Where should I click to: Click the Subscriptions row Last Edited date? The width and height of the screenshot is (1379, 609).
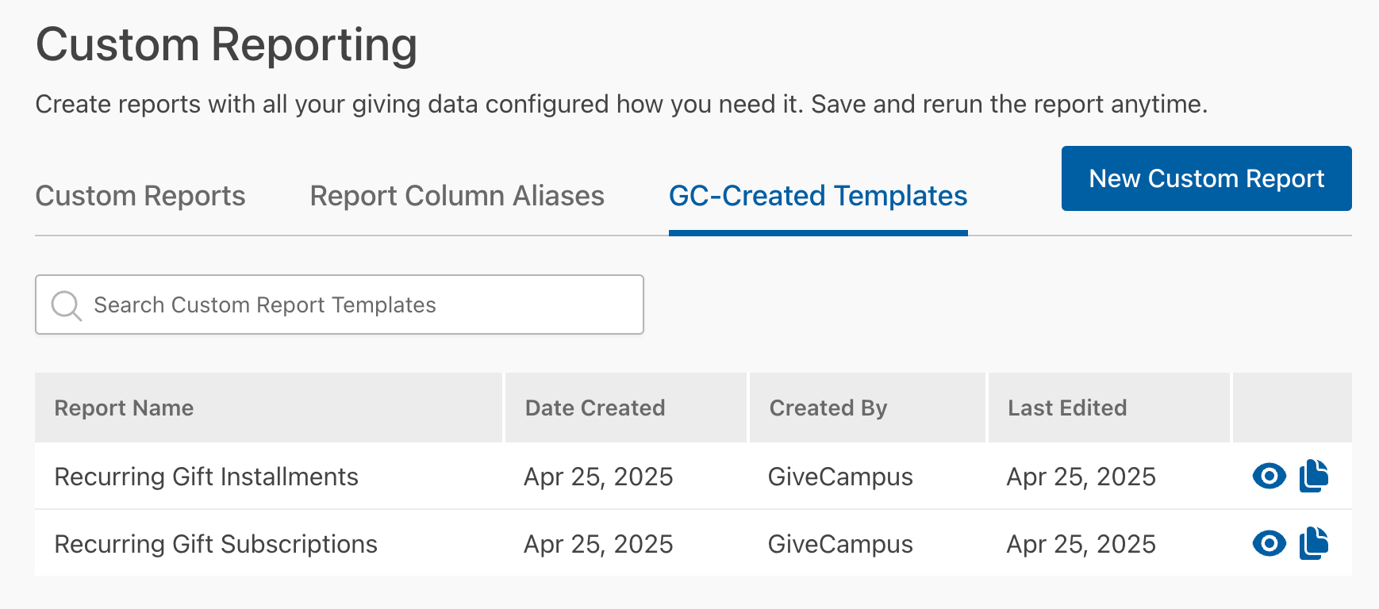(x=1081, y=544)
